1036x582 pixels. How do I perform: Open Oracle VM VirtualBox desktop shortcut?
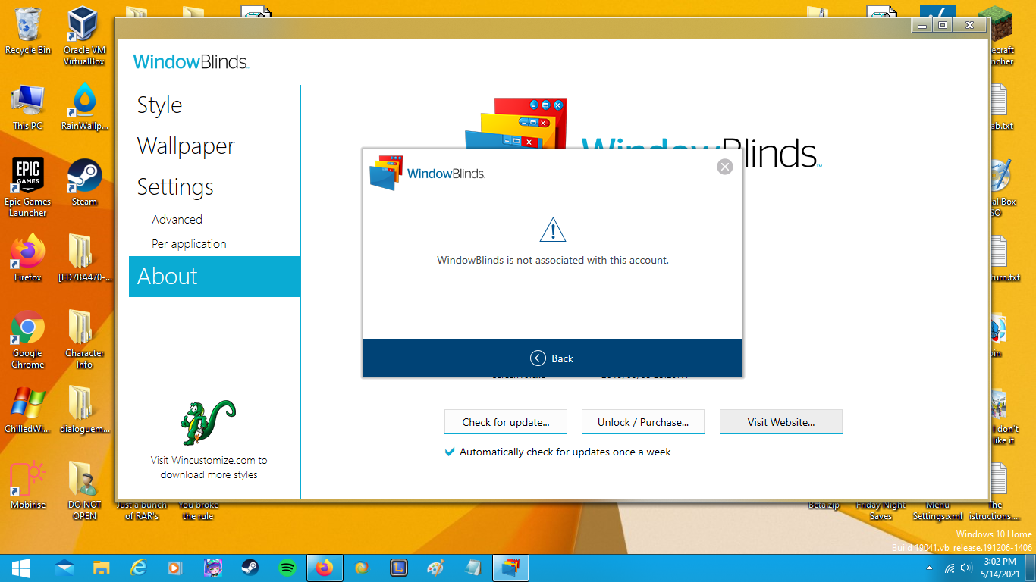pyautogui.click(x=84, y=36)
